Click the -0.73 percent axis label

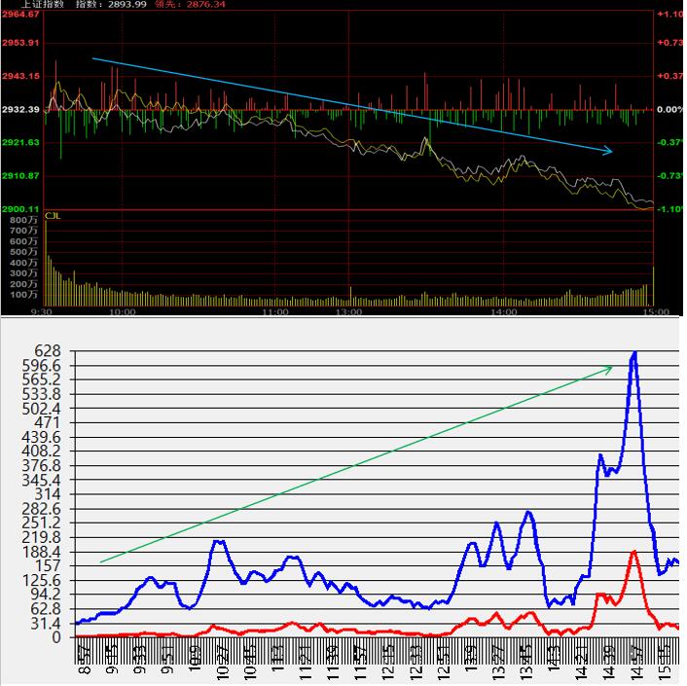(669, 176)
